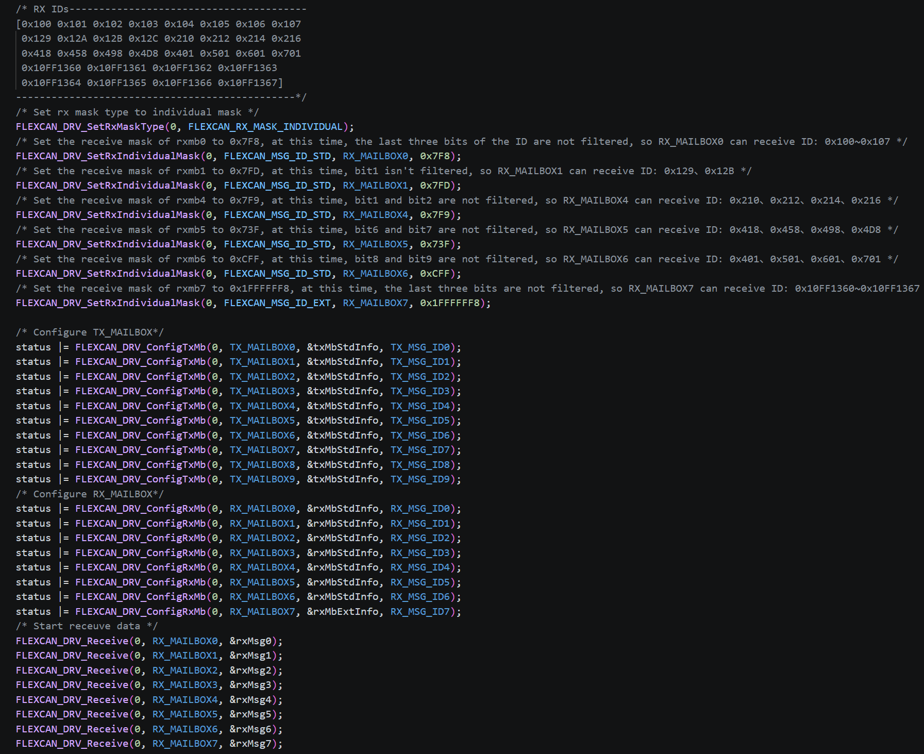Click RX_MAILBOX3 in the ConfigRxMb call
The image size is (924, 754).
click(x=262, y=553)
